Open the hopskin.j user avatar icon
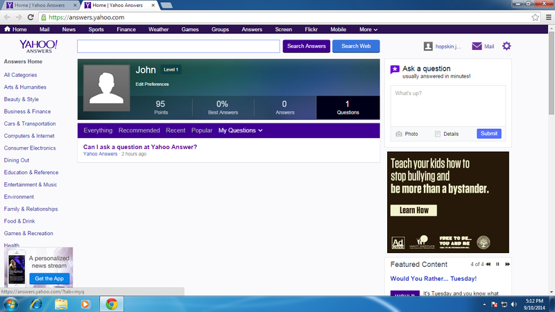Image resolution: width=555 pixels, height=312 pixels. coord(428,46)
